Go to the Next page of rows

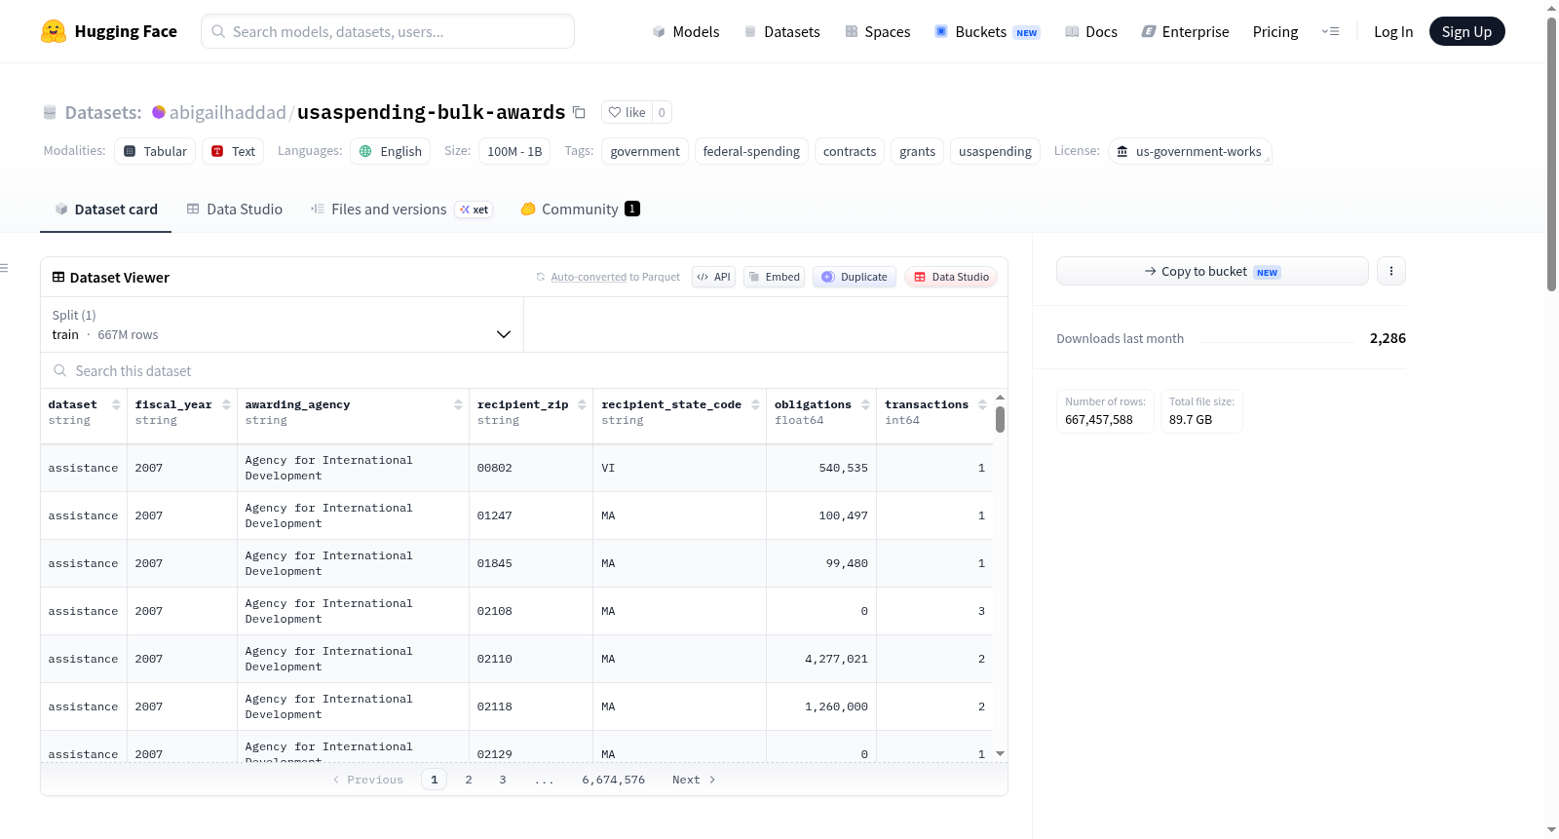click(694, 780)
